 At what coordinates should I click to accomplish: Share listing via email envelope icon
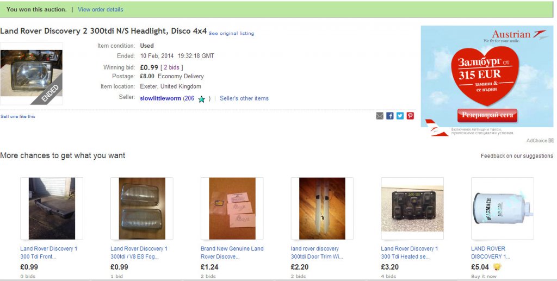[x=380, y=116]
